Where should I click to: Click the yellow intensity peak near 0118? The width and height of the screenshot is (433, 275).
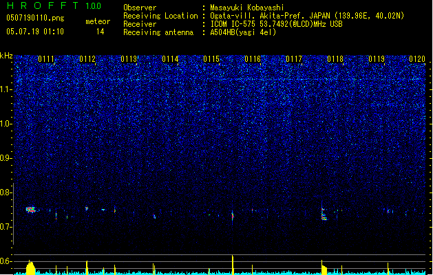coord(324,268)
